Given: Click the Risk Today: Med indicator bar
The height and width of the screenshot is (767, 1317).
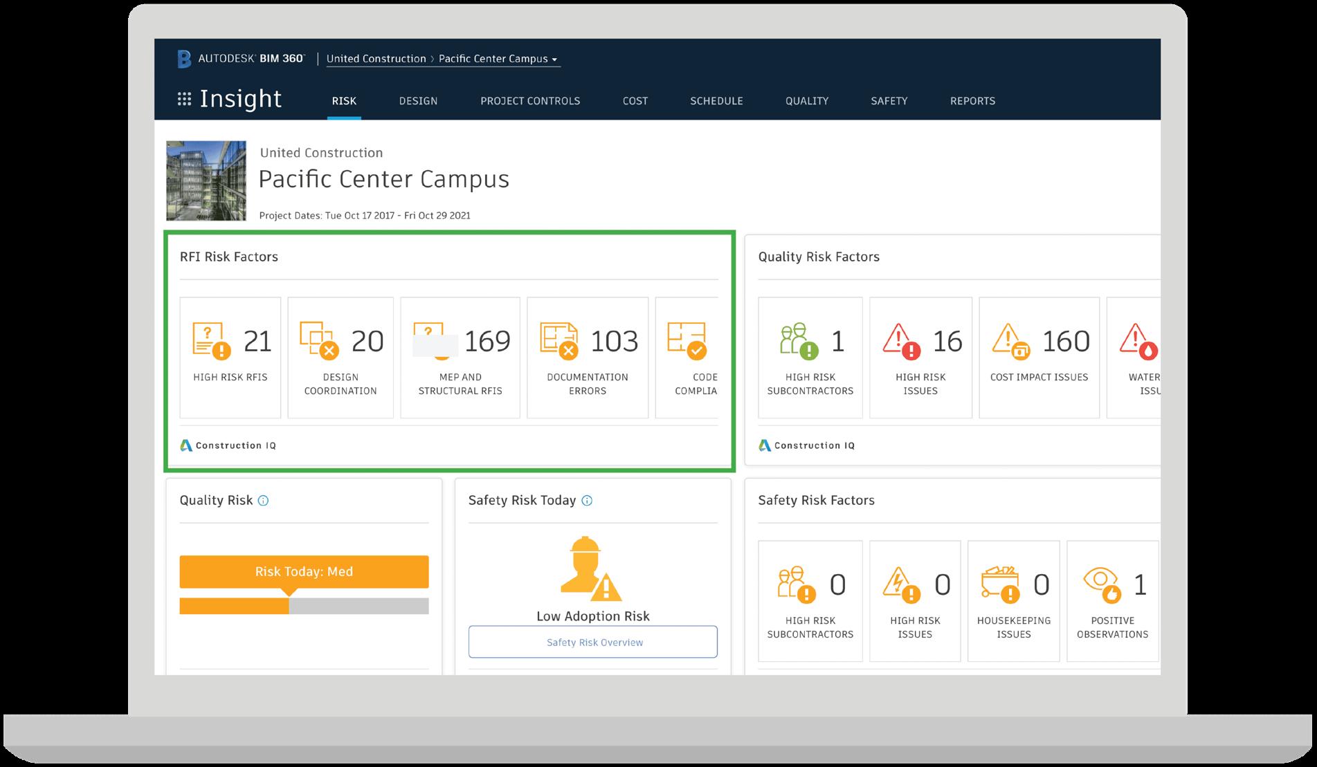Looking at the screenshot, I should (x=304, y=572).
